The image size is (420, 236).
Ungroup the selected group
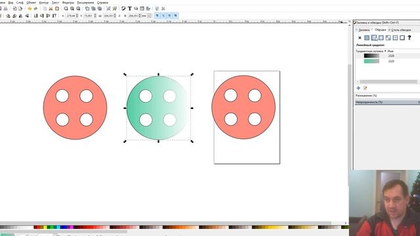(x=114, y=9)
